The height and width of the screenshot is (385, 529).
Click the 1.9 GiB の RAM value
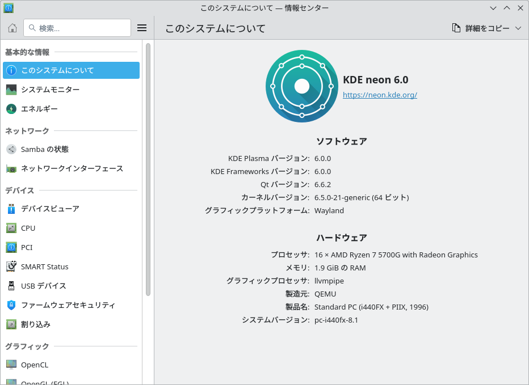[x=340, y=268]
